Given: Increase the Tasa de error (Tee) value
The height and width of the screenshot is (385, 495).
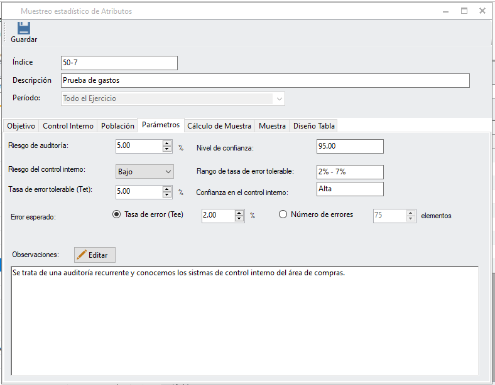Looking at the screenshot, I should click(x=239, y=212).
